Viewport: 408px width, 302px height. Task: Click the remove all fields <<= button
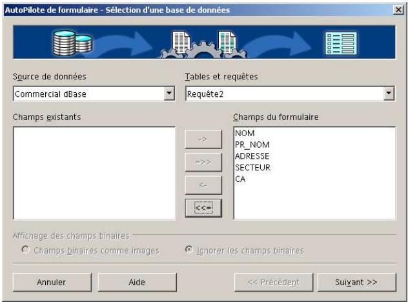203,208
